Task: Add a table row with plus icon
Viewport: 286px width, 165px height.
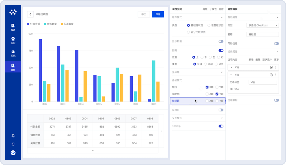Action: pos(93,150)
